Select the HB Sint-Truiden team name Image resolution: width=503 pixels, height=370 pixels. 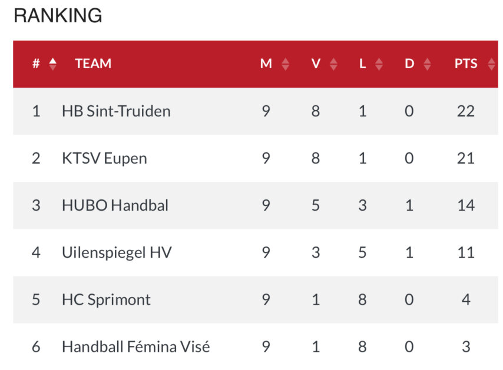click(x=116, y=111)
